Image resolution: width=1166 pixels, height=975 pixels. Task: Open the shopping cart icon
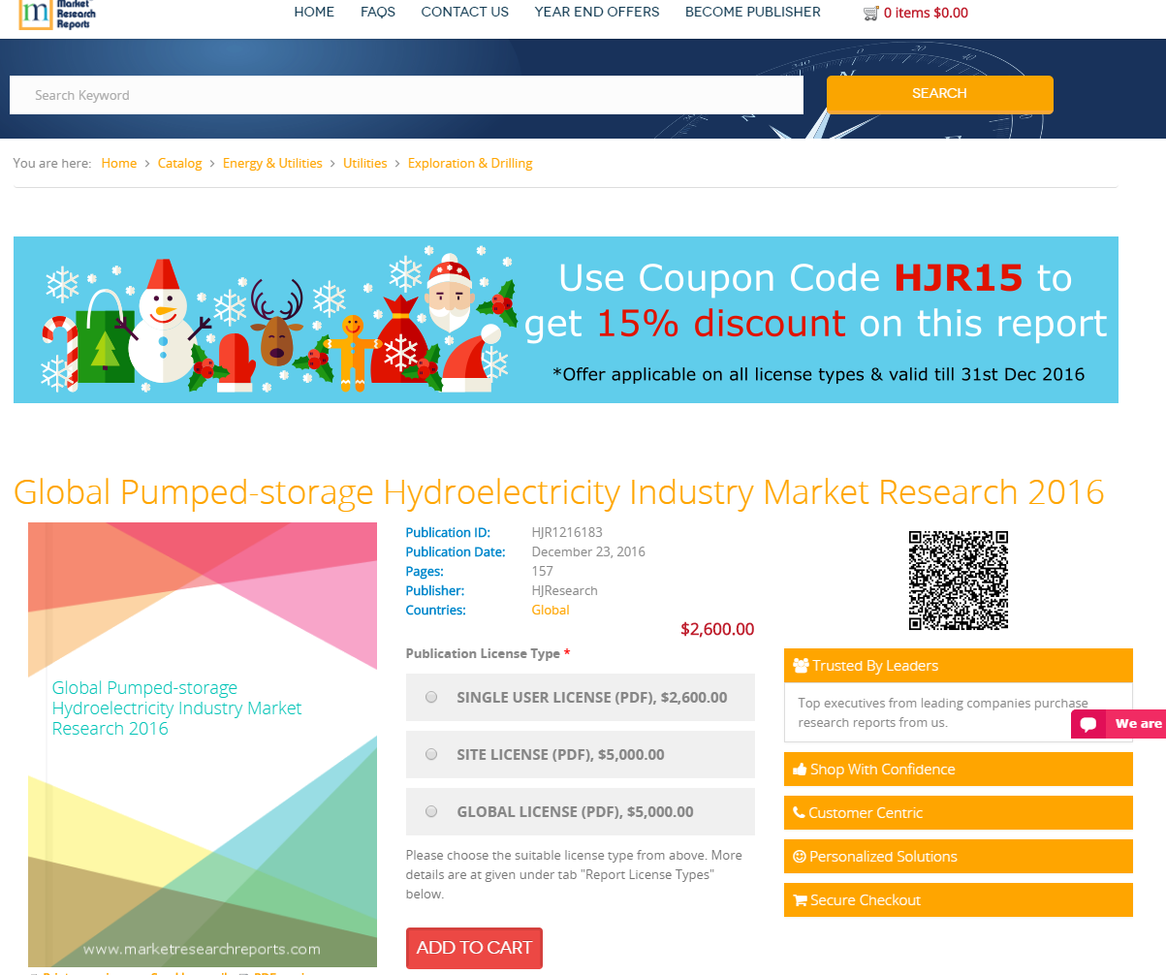click(x=870, y=14)
